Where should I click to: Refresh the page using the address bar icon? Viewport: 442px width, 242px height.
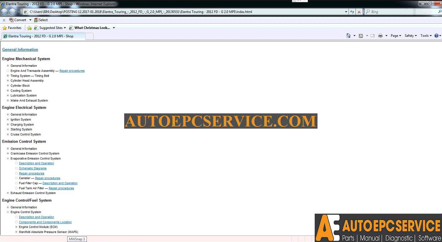click(x=352, y=12)
